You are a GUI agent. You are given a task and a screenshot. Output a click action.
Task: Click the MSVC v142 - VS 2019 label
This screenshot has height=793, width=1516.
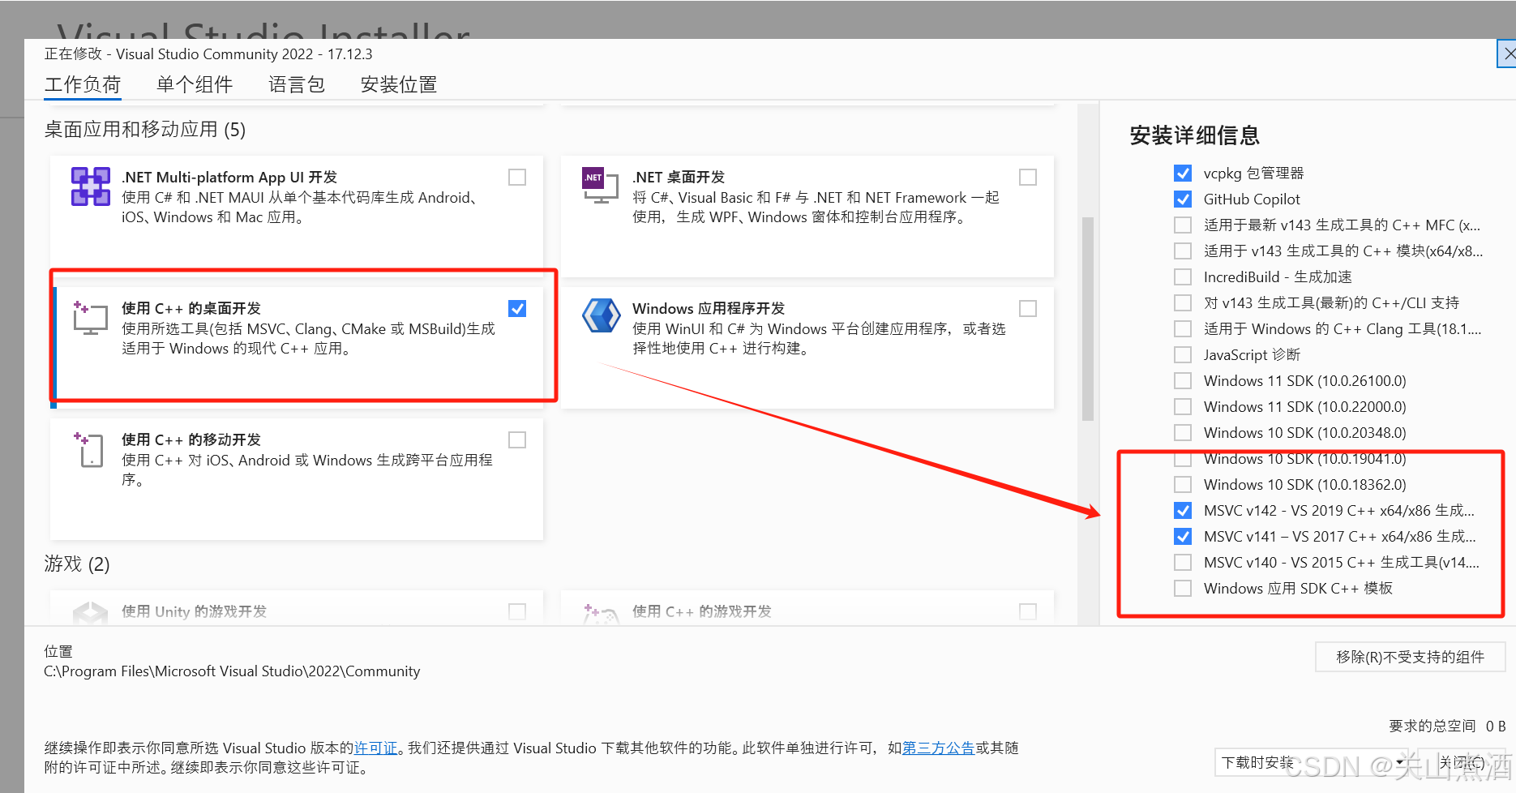1339,510
